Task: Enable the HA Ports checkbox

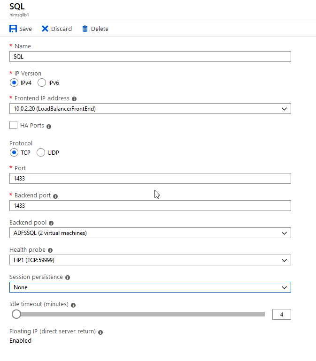Action: pyautogui.click(x=13, y=125)
